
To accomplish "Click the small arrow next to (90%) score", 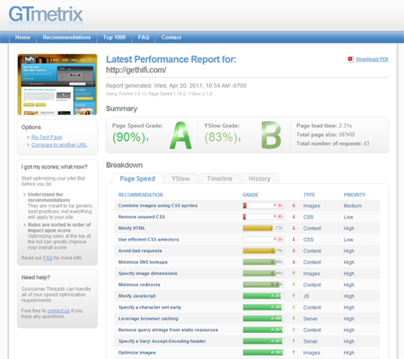I will 147,139.
